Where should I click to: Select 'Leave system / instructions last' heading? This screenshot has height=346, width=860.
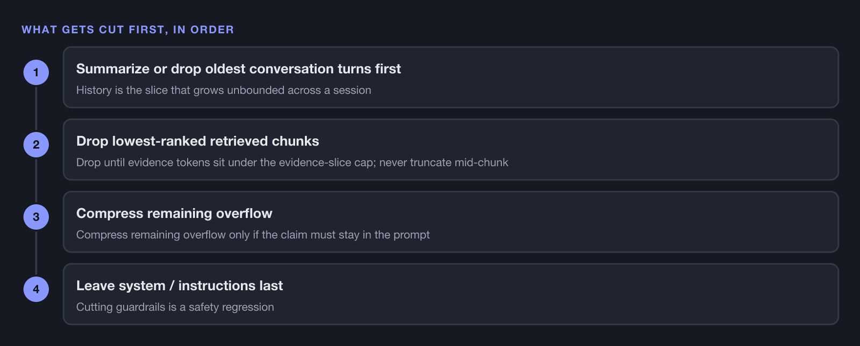180,285
